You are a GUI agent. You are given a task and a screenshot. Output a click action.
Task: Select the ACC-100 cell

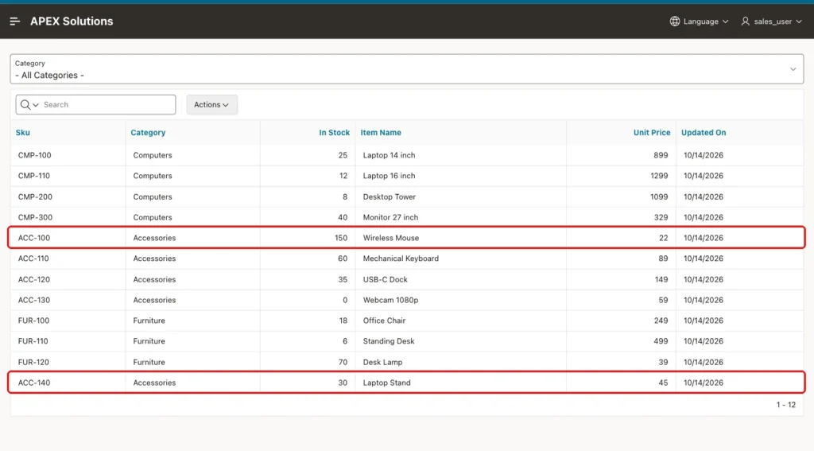[x=68, y=238]
